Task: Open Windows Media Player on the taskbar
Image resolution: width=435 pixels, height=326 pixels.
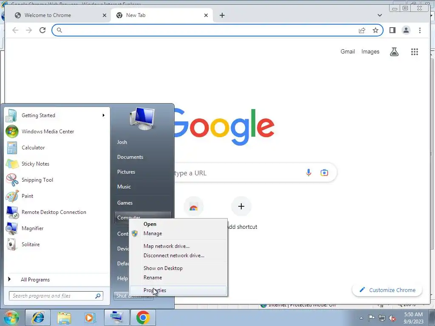Action: 90,318
